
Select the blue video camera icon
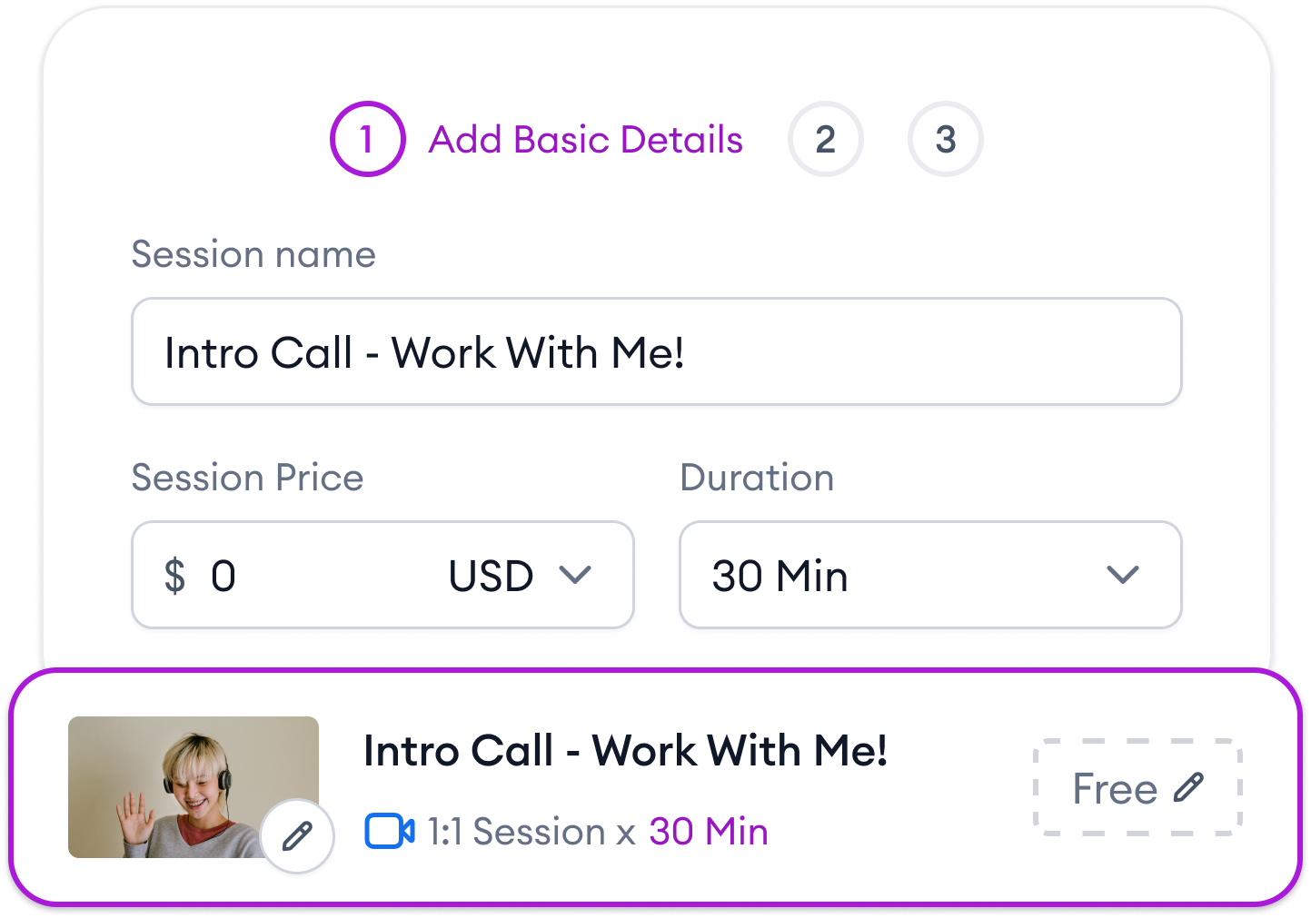[x=389, y=831]
